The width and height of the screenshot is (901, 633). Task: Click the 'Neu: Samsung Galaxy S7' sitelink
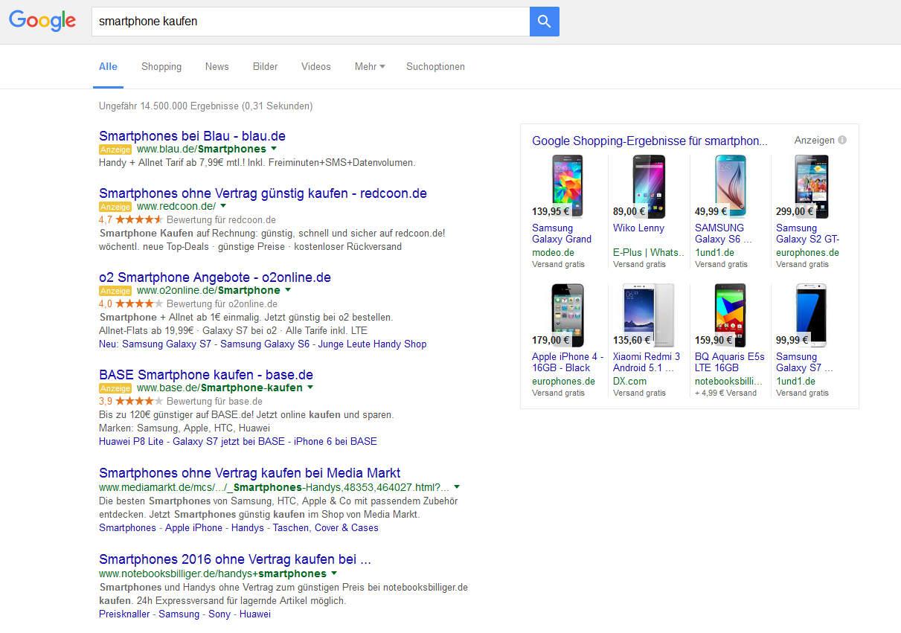point(155,344)
